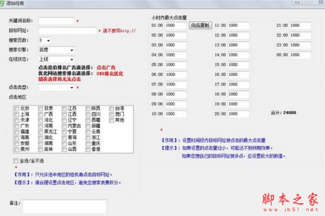Check the 江苏 region checkbox
The width and height of the screenshot is (325, 216).
pyautogui.click(x=64, y=108)
